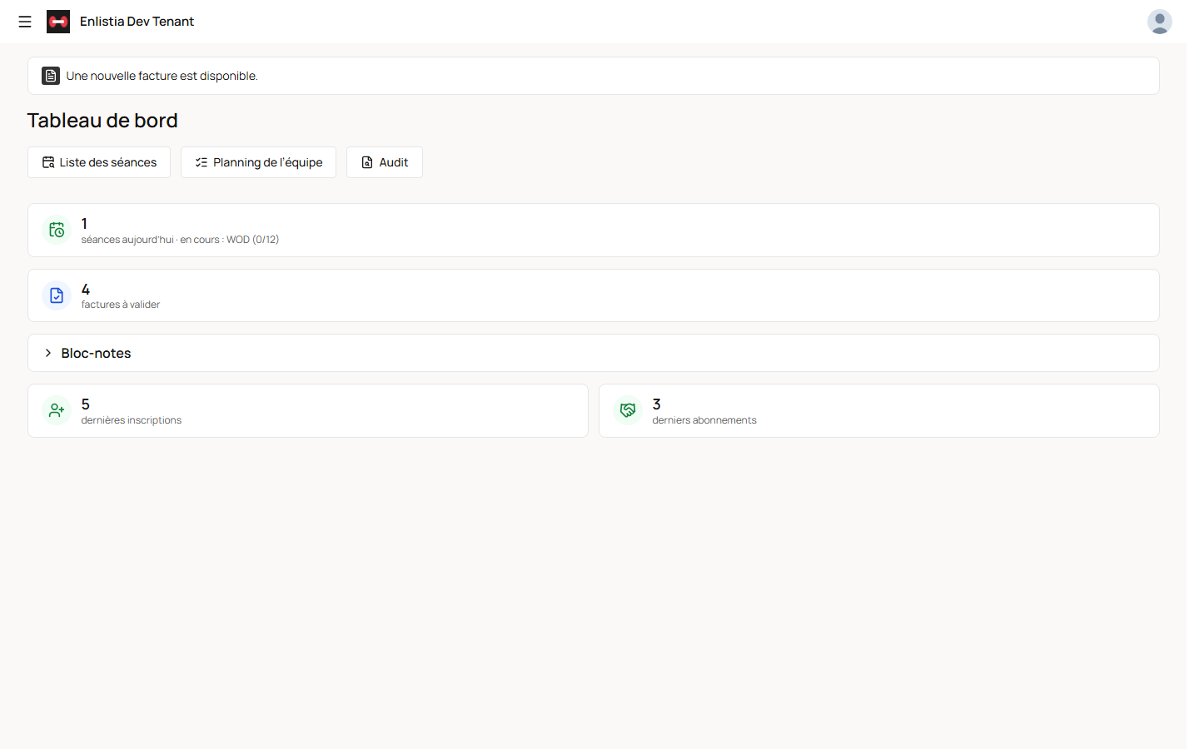Click the green calendar-clock sessions icon
The height and width of the screenshot is (749, 1199).
pos(57,230)
